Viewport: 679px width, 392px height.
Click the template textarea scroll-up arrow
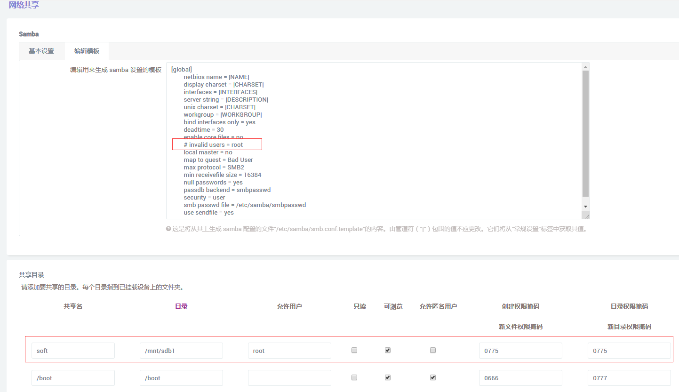click(585, 66)
